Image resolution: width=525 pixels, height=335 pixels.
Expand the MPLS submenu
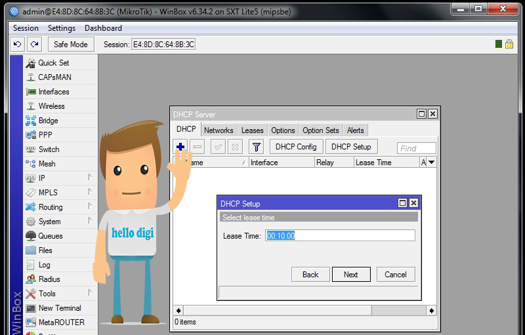click(x=90, y=191)
